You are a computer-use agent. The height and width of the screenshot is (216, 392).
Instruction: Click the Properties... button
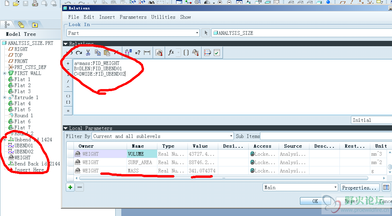coord(359,188)
